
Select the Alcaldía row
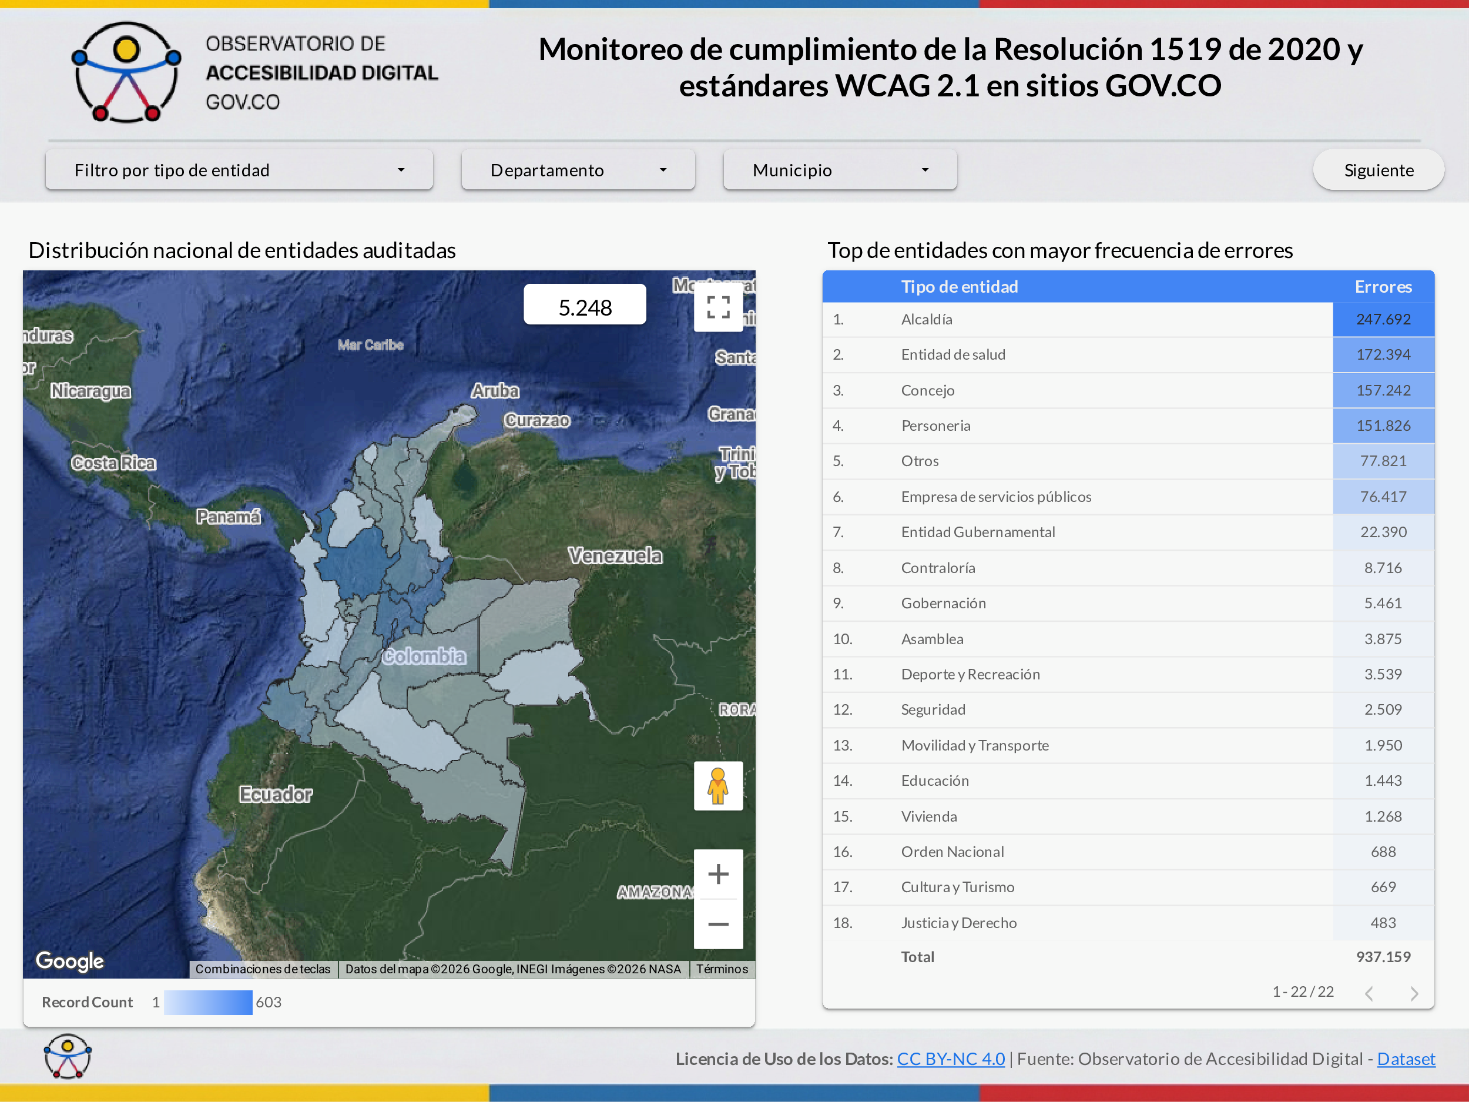click(1128, 320)
